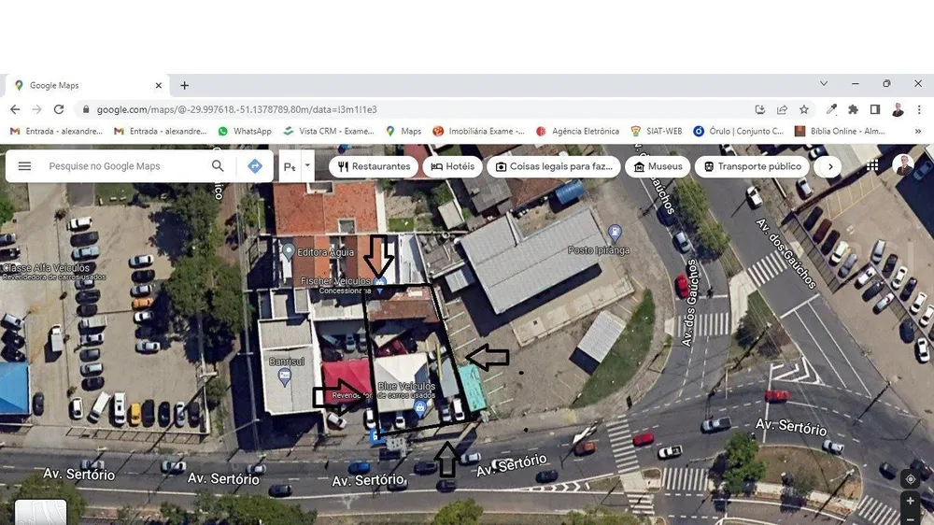Viewport: 934px width, 525px height.
Task: Open the Google Maps hamburger menu
Action: [x=24, y=166]
